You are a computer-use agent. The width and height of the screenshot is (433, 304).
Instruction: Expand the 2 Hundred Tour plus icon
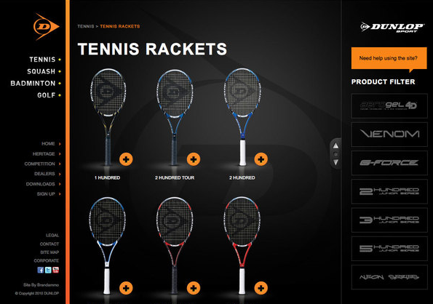point(194,159)
